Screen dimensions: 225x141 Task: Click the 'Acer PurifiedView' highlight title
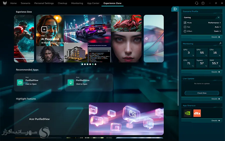pyautogui.click(x=39, y=119)
